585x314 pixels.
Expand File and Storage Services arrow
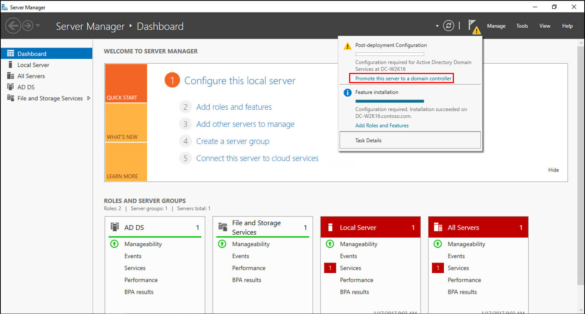89,98
